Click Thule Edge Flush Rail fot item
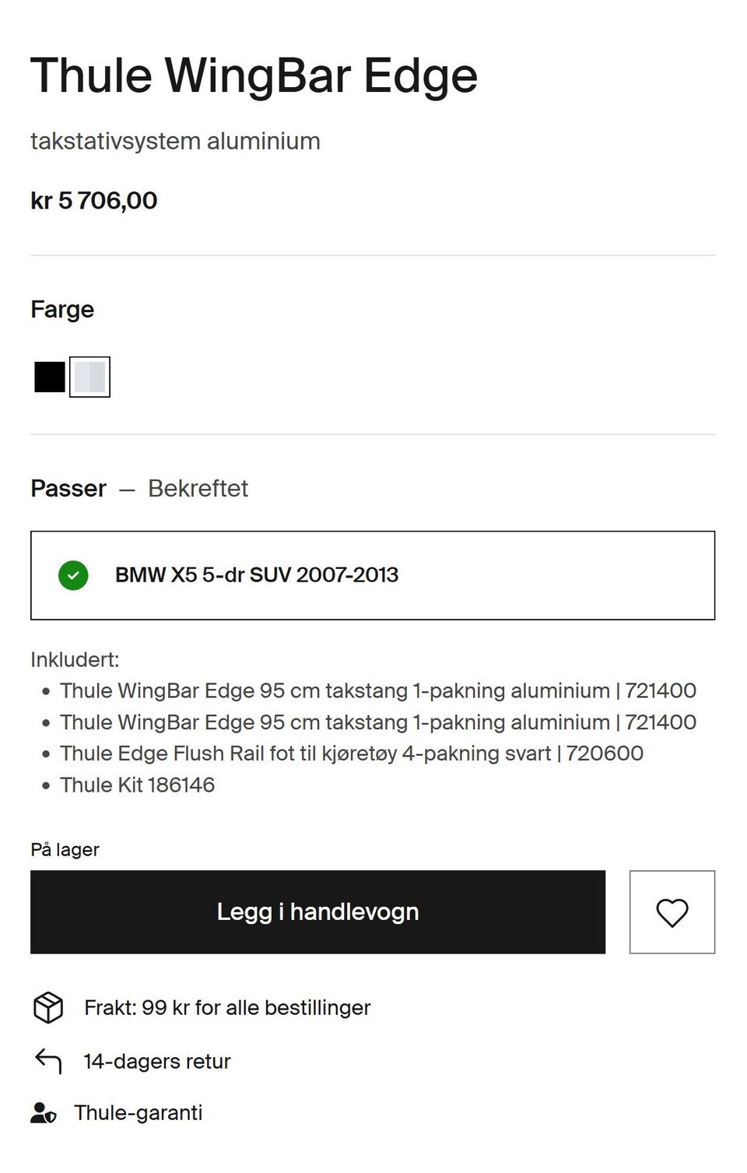The height and width of the screenshot is (1173, 747). pos(352,753)
